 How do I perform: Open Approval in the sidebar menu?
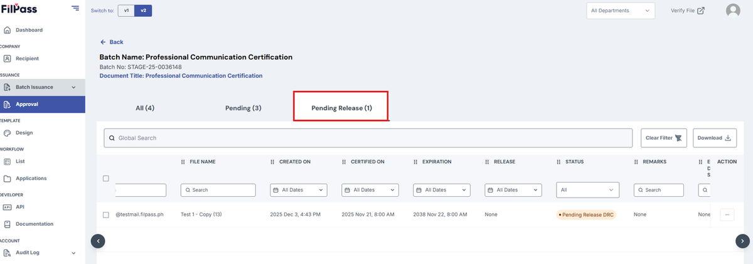tap(43, 104)
